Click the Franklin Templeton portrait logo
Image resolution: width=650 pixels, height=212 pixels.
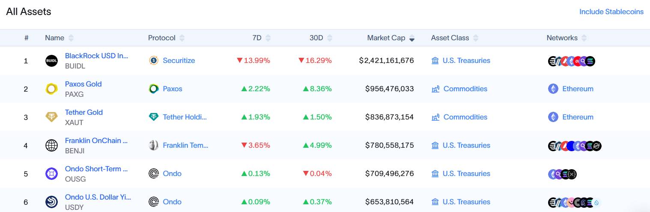[153, 145]
